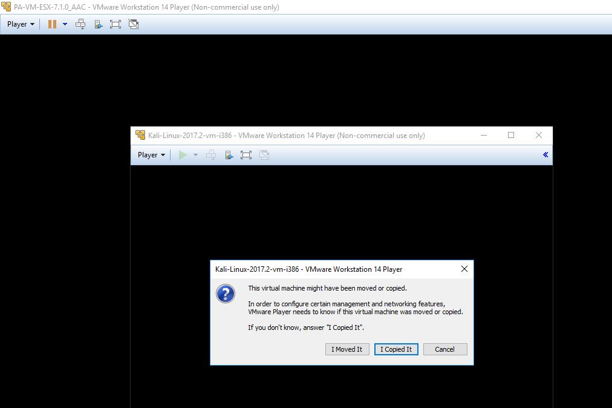Enter full screen mode in PA-VM-ESX window
Viewport: 612px width, 408px height.
click(116, 24)
